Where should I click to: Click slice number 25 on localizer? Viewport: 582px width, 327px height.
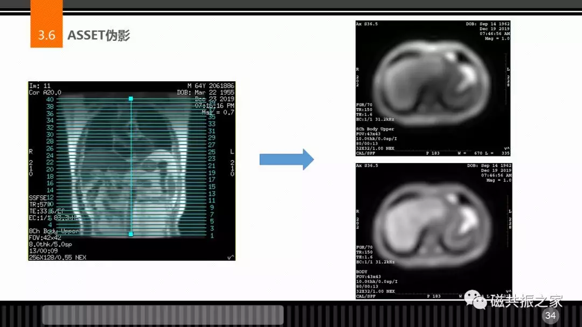pyautogui.click(x=212, y=152)
